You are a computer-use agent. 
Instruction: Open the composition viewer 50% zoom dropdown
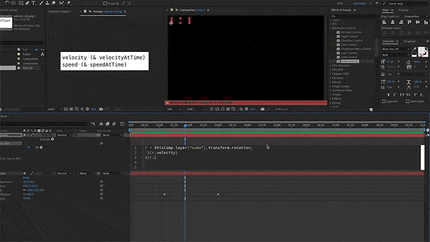coord(174,109)
